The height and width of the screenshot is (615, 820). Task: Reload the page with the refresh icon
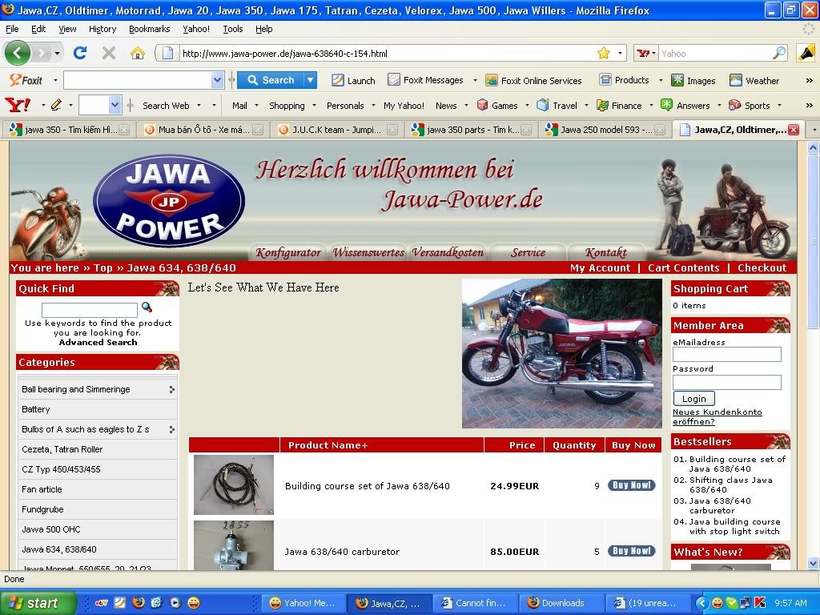tap(80, 53)
